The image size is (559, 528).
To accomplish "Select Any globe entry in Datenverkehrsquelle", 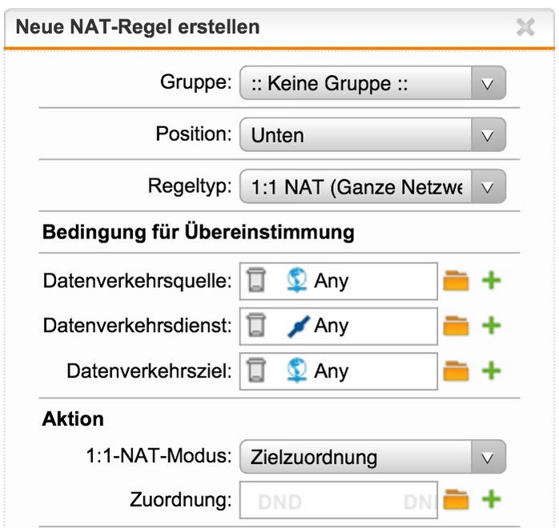I will pyautogui.click(x=317, y=281).
